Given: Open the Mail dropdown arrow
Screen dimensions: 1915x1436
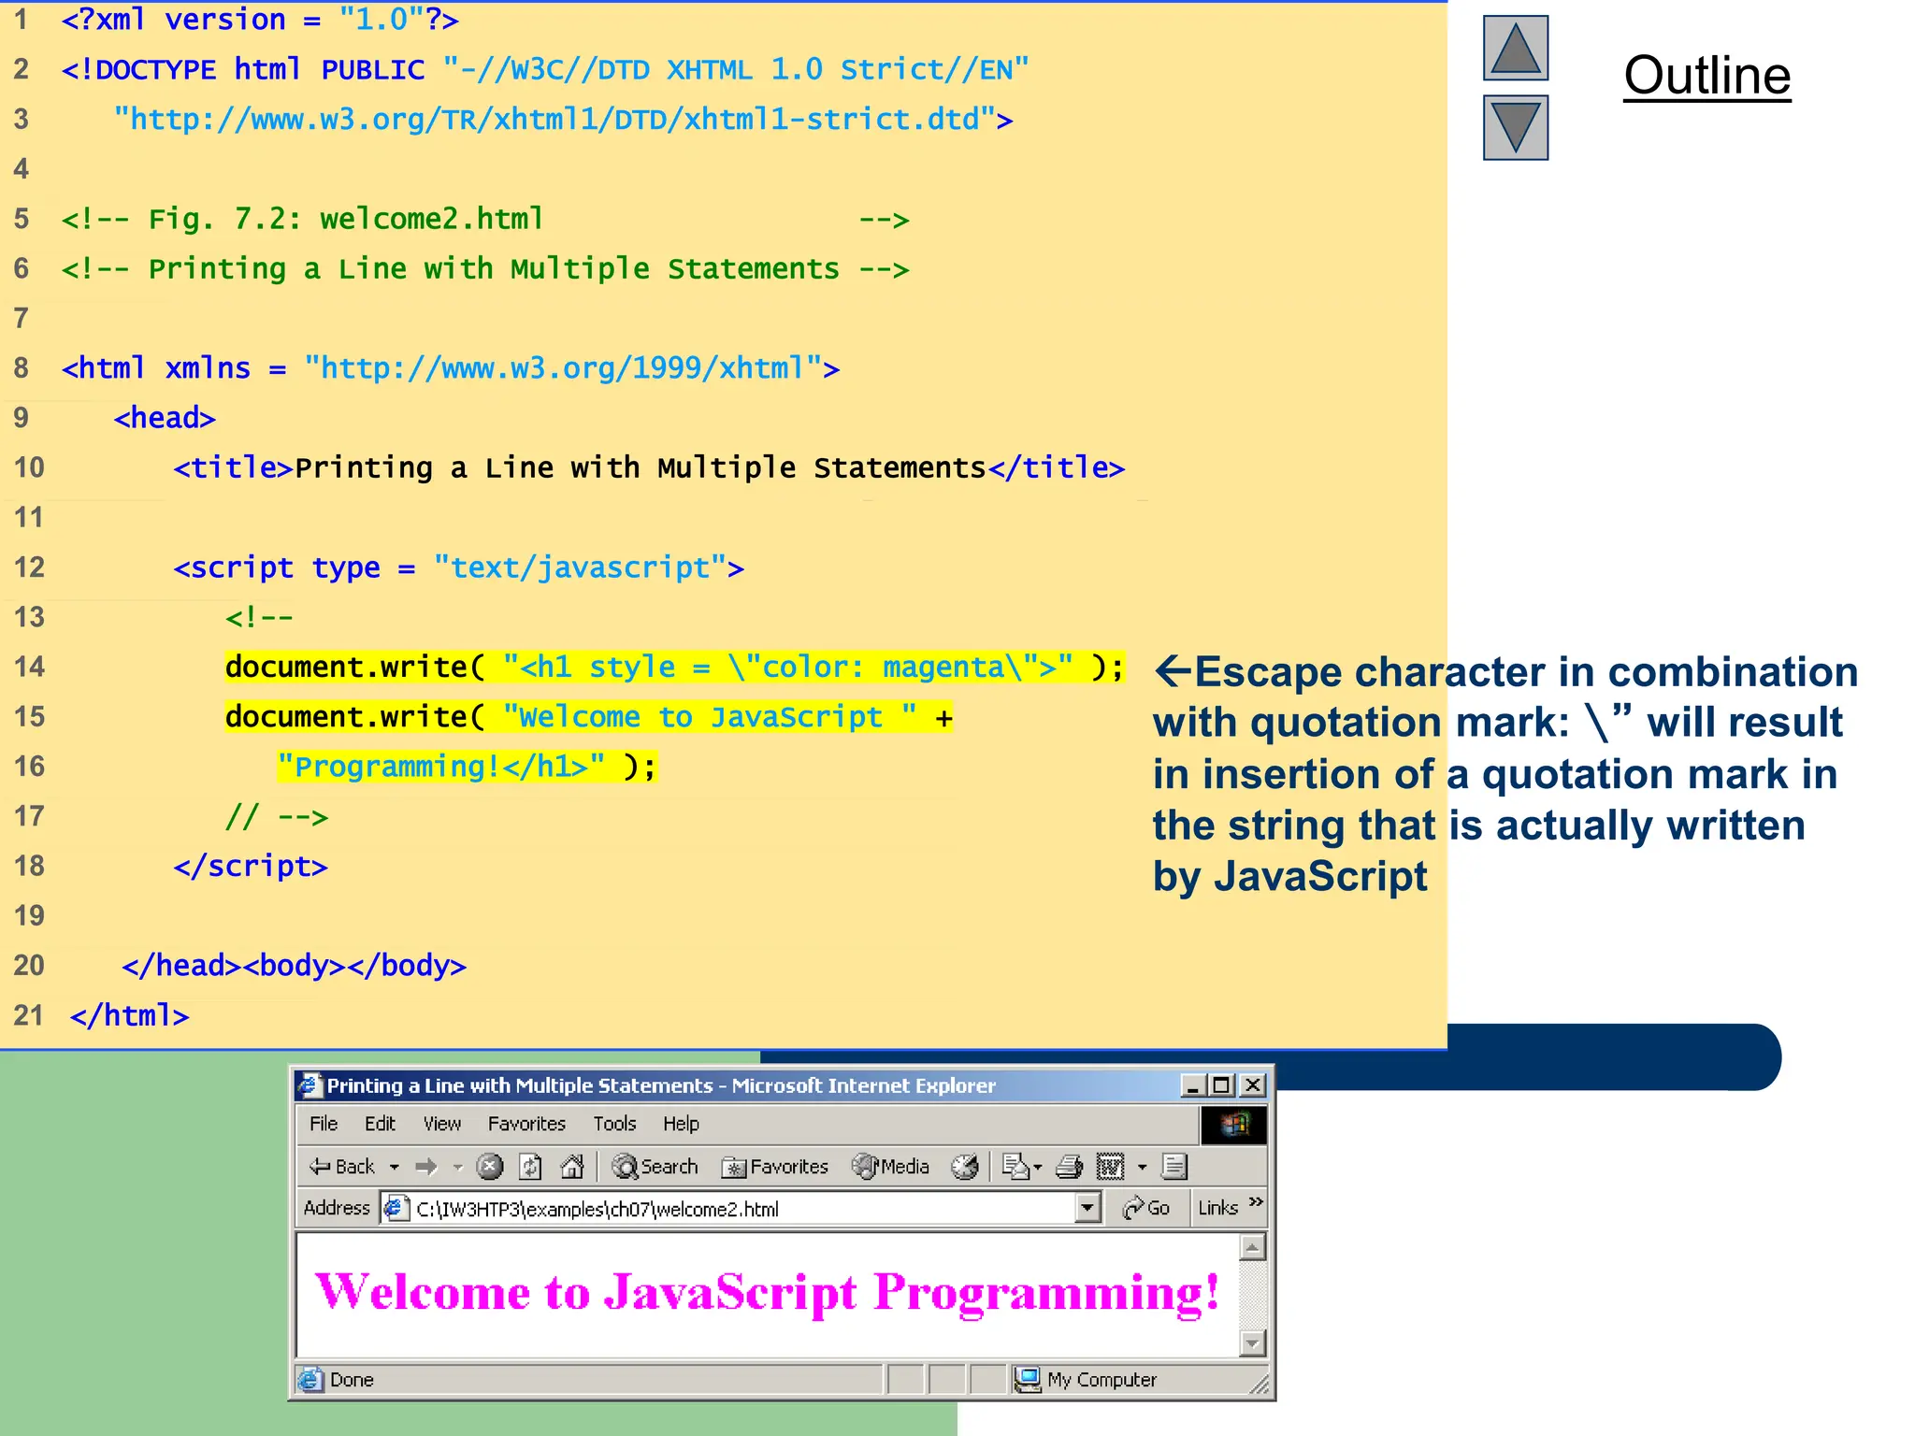Looking at the screenshot, I should [1038, 1167].
